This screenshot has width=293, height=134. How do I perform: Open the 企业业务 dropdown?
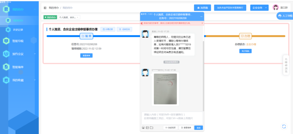click(259, 8)
